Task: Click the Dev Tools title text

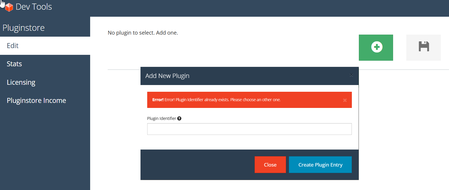Action: [34, 7]
